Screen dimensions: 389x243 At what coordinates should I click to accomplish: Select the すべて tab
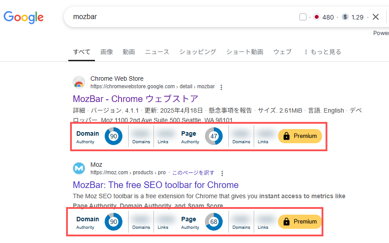[82, 52]
